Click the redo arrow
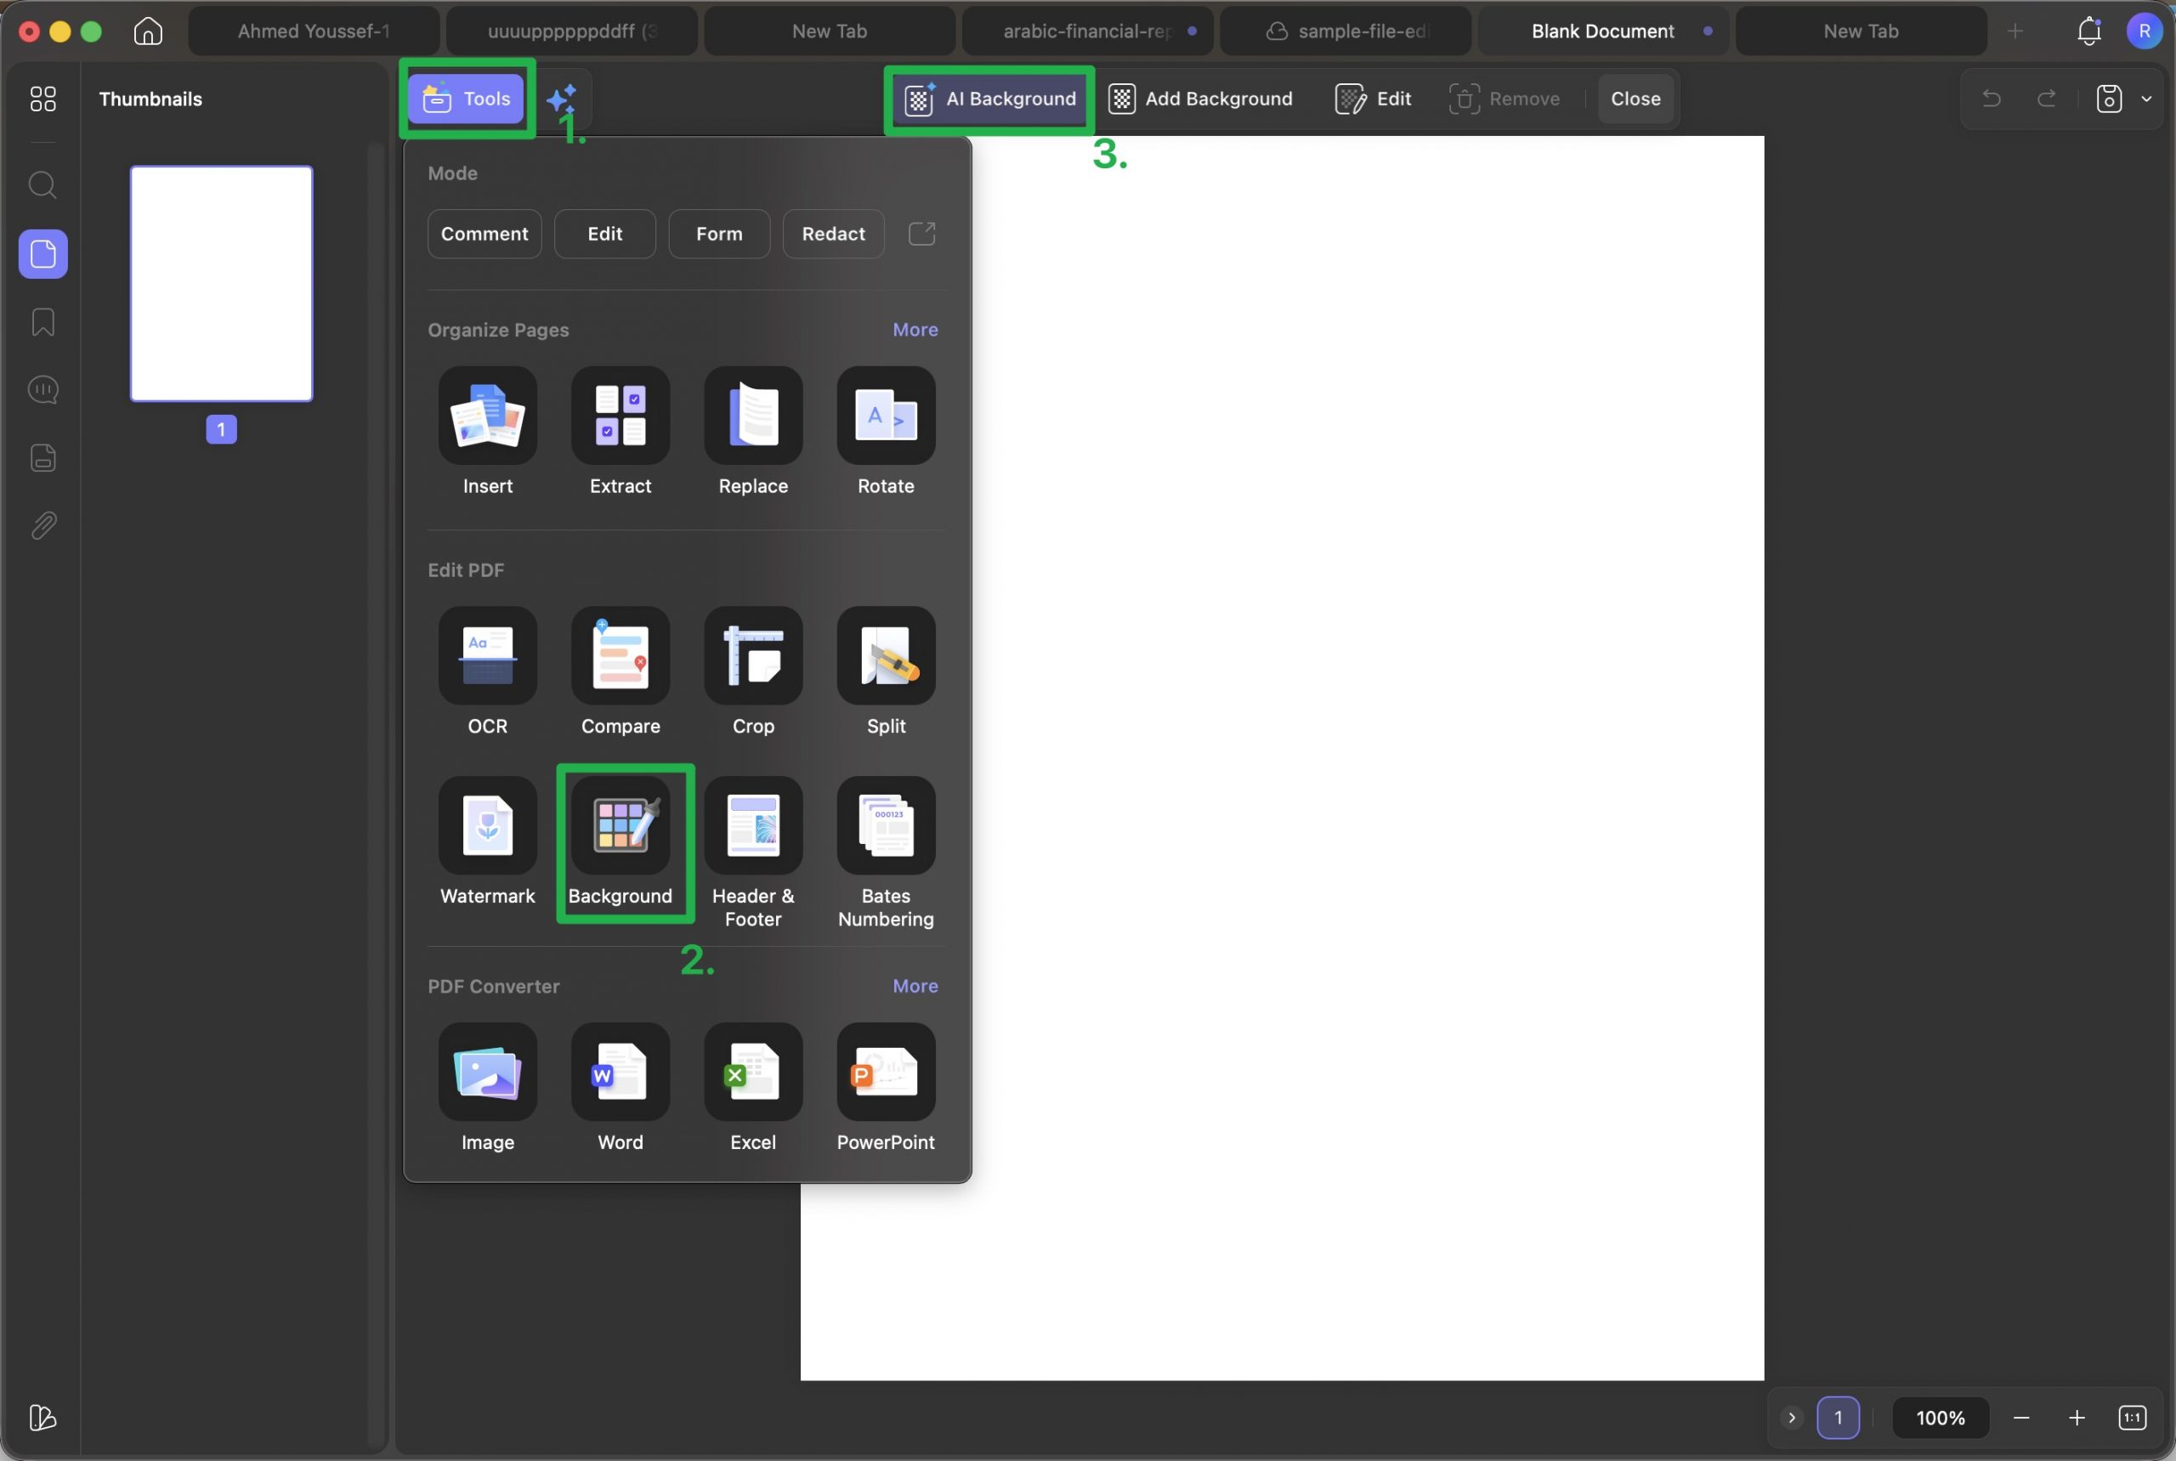2176x1461 pixels. (2047, 98)
